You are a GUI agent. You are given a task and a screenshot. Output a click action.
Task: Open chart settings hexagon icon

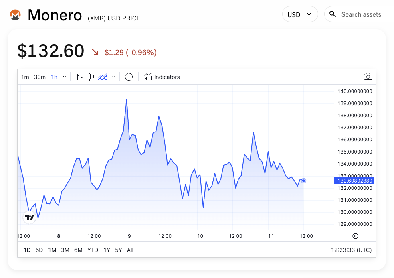coord(355,236)
